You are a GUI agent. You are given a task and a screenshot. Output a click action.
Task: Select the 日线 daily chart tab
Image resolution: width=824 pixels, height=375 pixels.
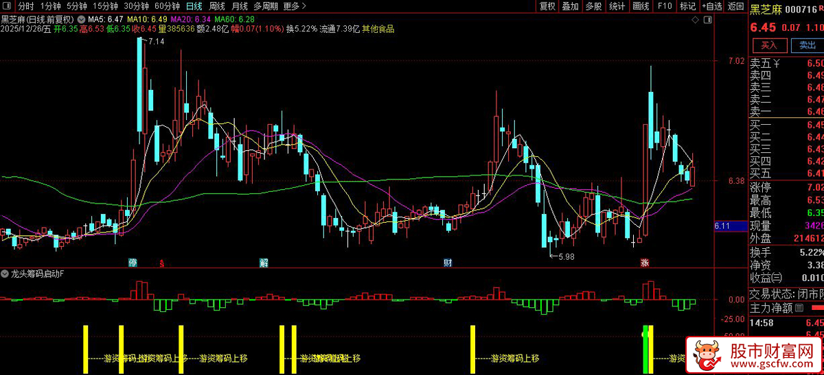194,6
